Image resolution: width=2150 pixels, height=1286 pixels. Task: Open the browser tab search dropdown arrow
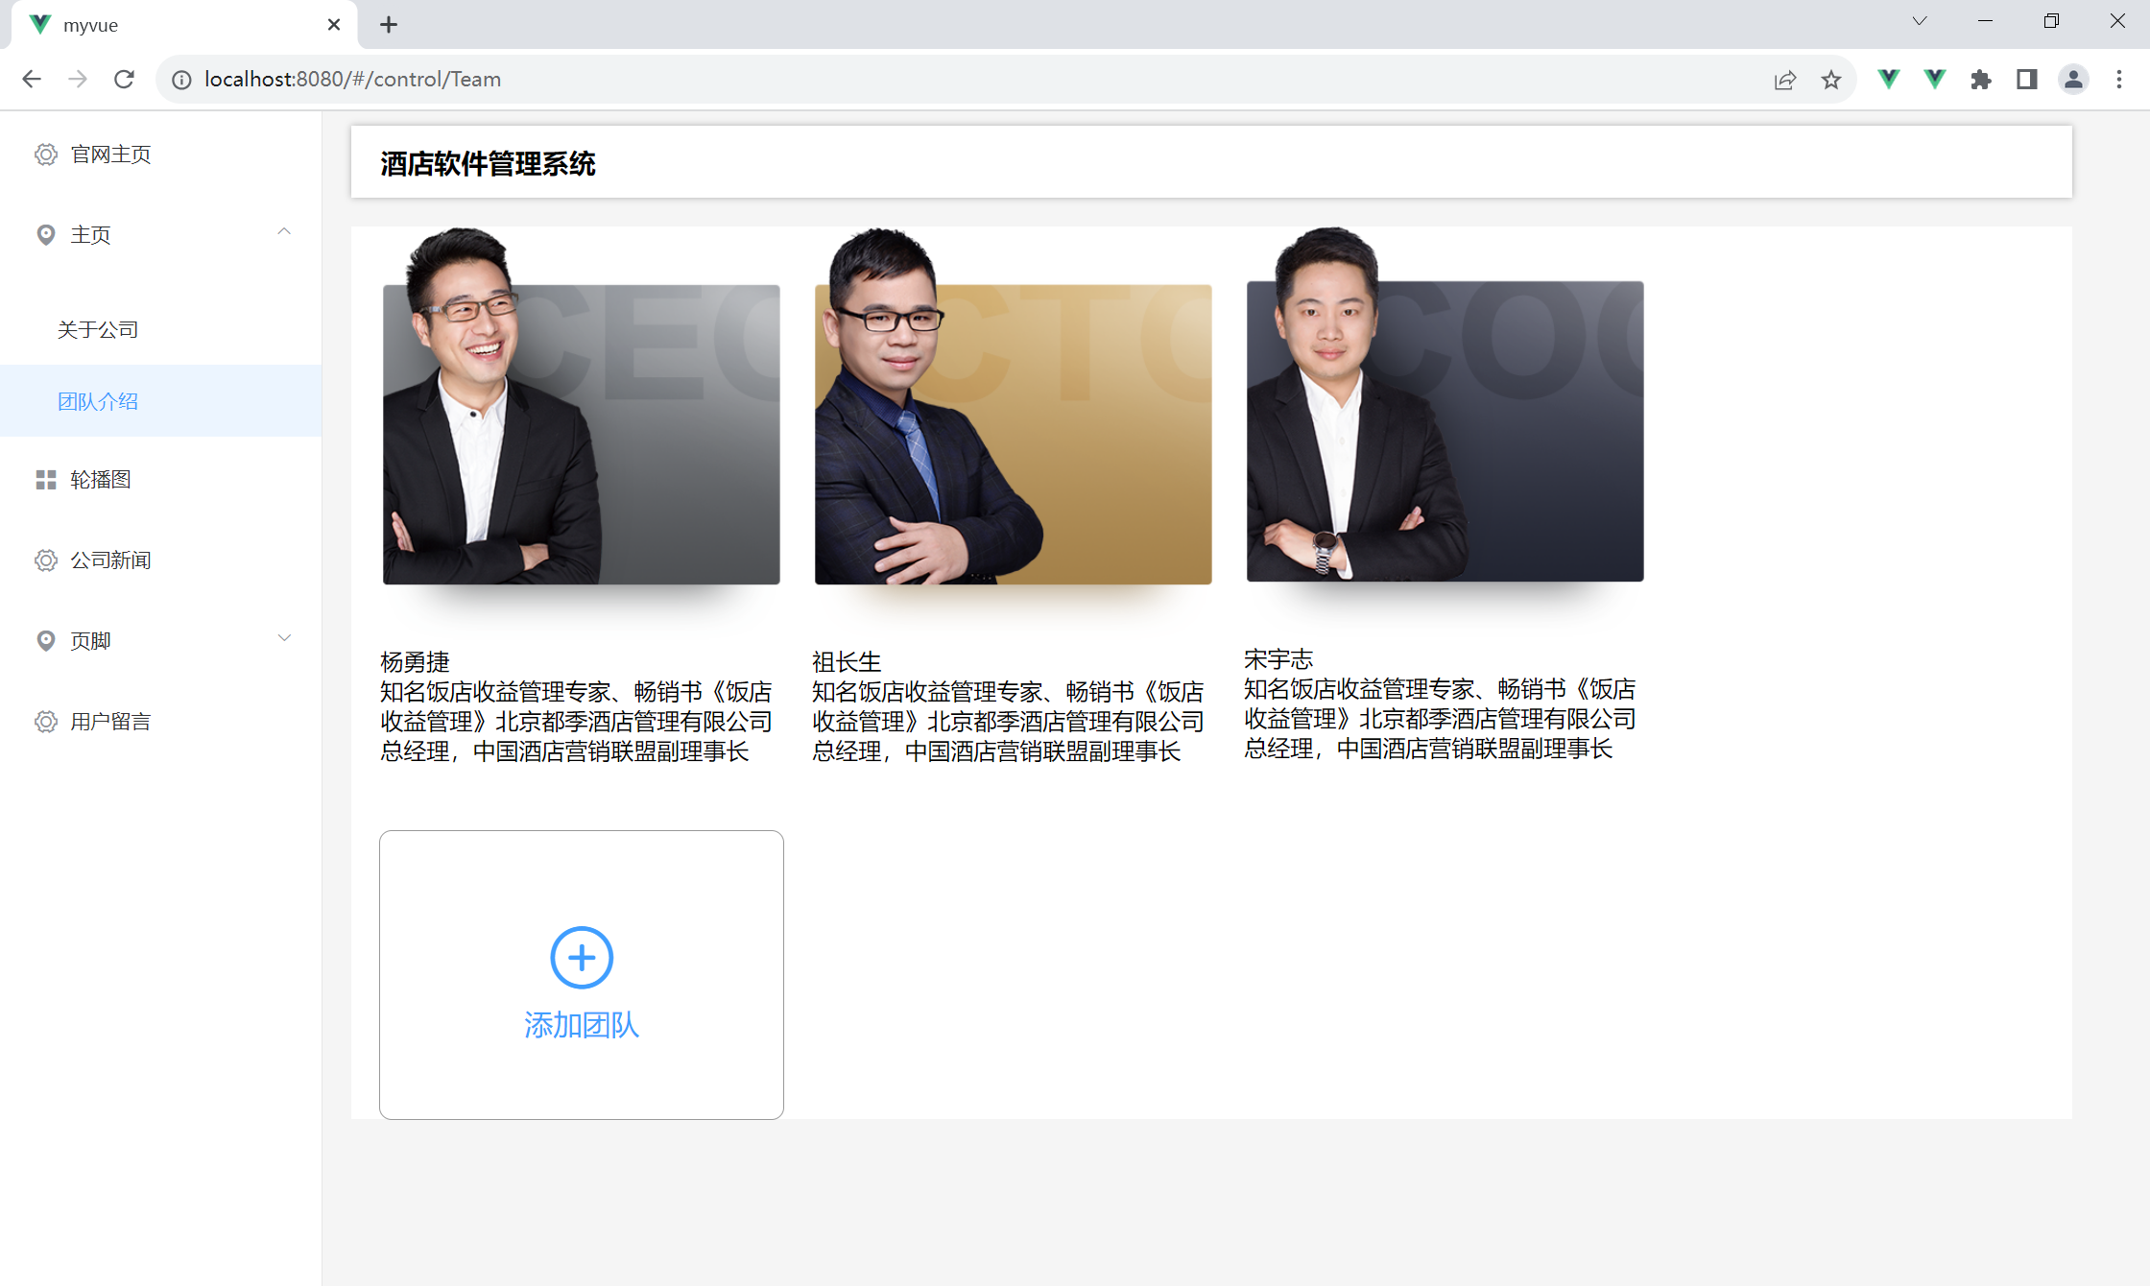point(1920,20)
